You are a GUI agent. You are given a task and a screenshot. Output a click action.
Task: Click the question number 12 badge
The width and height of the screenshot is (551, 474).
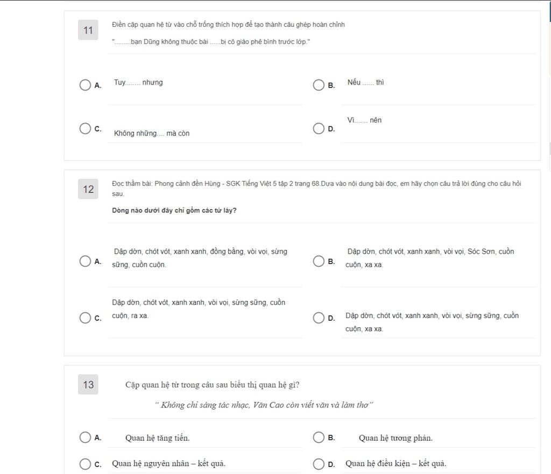(88, 189)
